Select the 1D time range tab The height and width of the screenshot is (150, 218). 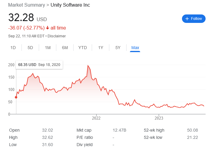pyautogui.click(x=13, y=48)
